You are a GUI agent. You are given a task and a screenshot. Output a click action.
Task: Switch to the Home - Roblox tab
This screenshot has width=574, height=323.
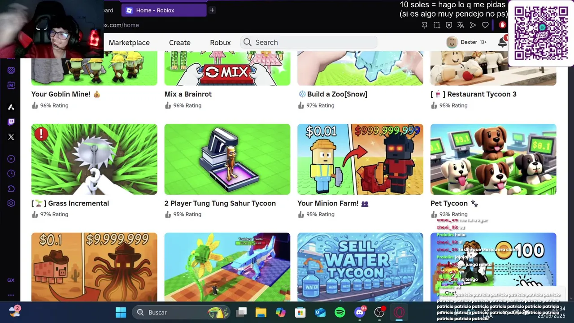164,10
